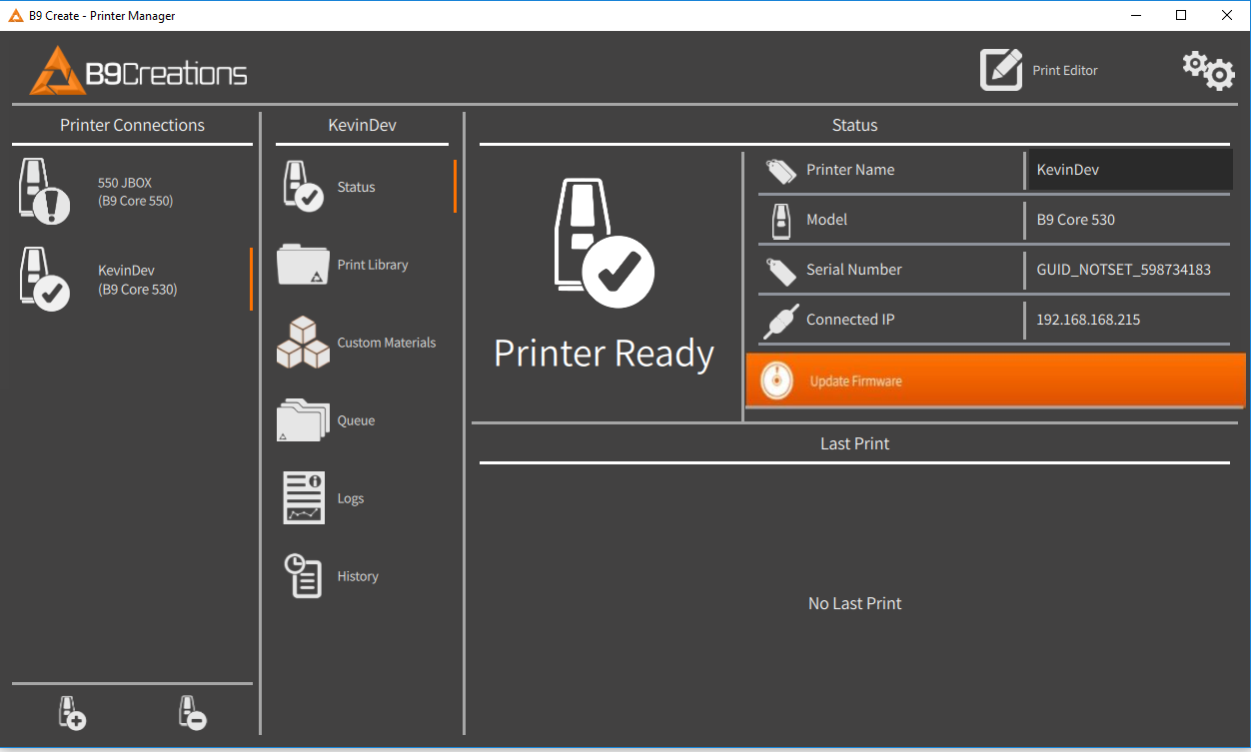Maximize the Printer Manager window
This screenshot has width=1251, height=752.
[x=1181, y=15]
